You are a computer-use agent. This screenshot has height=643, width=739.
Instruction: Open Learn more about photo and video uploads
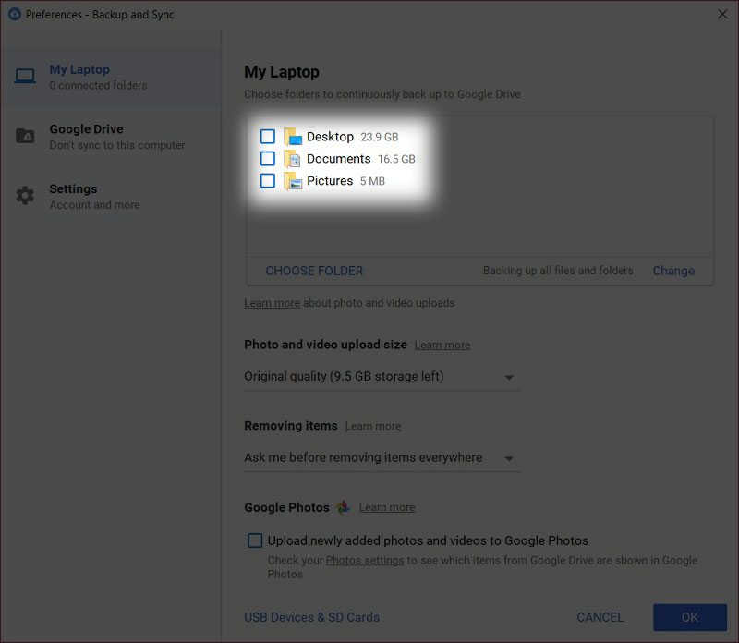coord(272,303)
